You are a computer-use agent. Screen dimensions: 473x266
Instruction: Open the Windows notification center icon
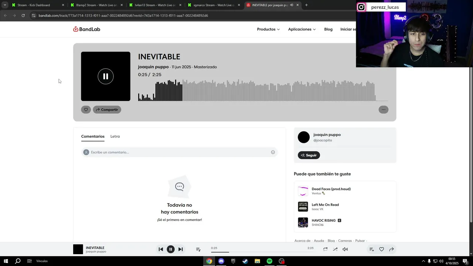[465, 261]
